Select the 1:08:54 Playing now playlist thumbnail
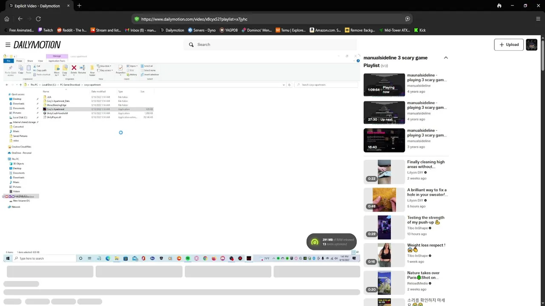 coord(384,85)
